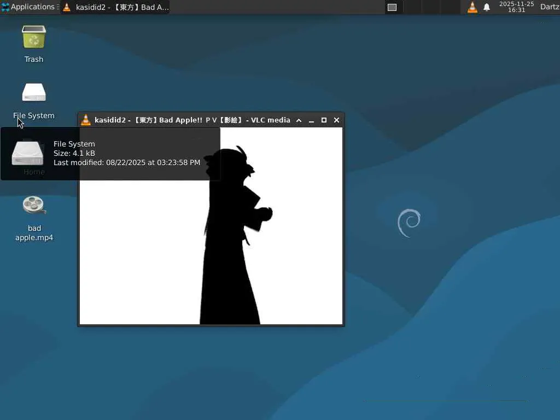Click the VLC window title bar text

click(x=192, y=120)
